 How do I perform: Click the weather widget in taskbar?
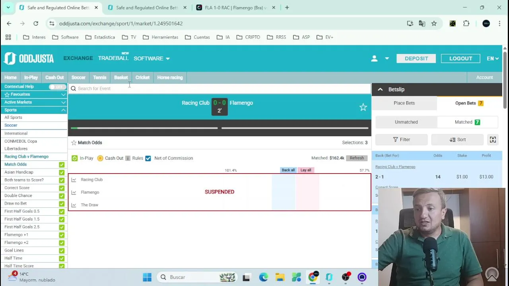tap(32, 277)
